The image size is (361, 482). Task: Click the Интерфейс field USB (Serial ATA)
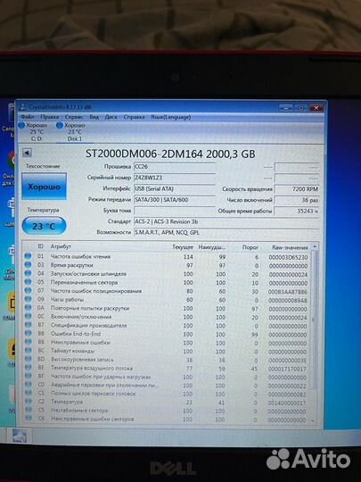(175, 188)
